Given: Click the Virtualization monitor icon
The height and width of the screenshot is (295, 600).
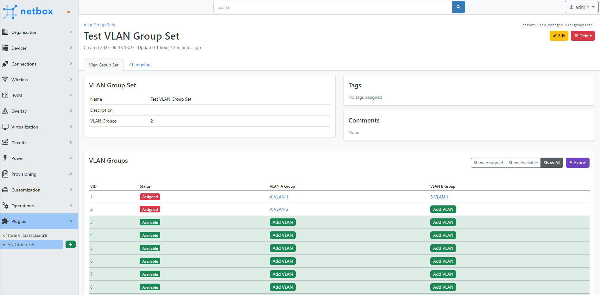Looking at the screenshot, I should coord(5,127).
